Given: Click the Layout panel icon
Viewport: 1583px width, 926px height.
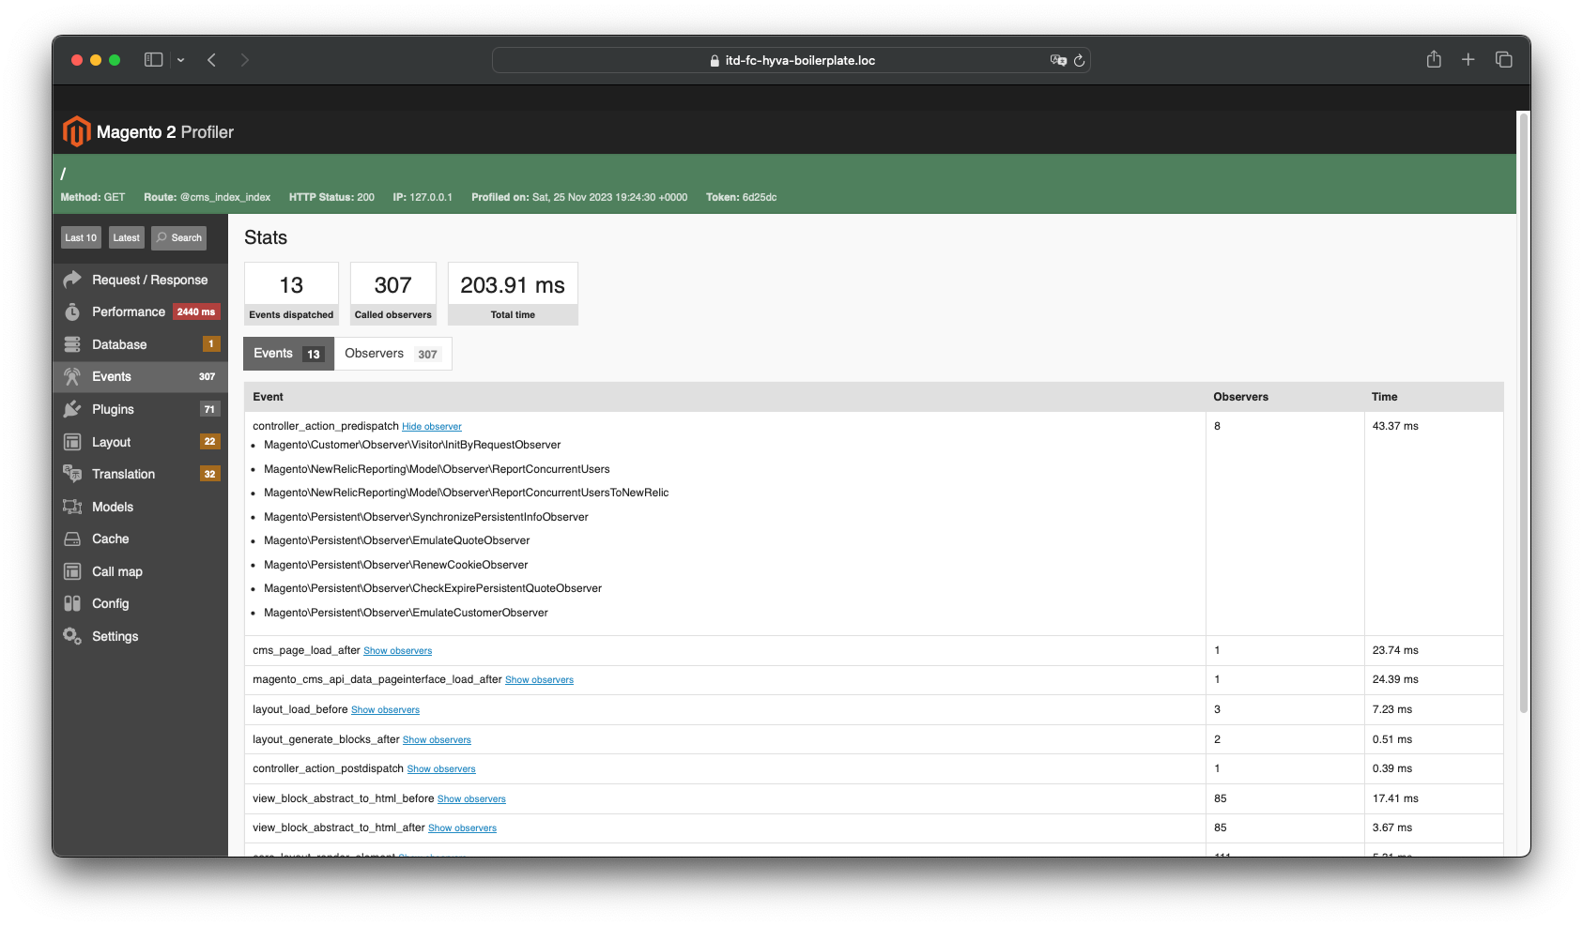Looking at the screenshot, I should [72, 442].
